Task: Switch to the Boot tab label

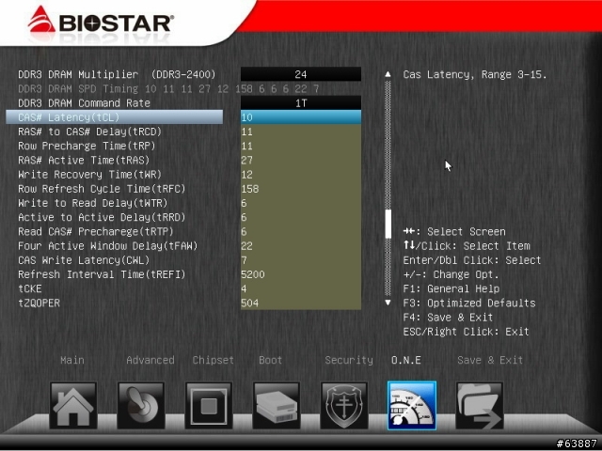Action: pyautogui.click(x=270, y=360)
